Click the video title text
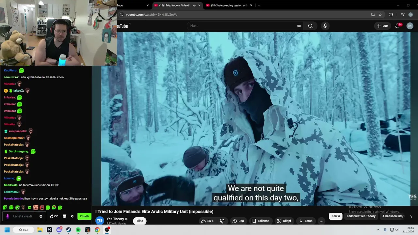The height and width of the screenshot is (235, 418). (x=154, y=211)
